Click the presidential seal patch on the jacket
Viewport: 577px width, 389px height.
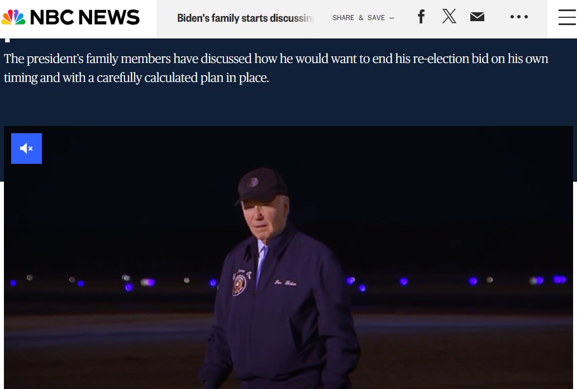[x=239, y=284]
